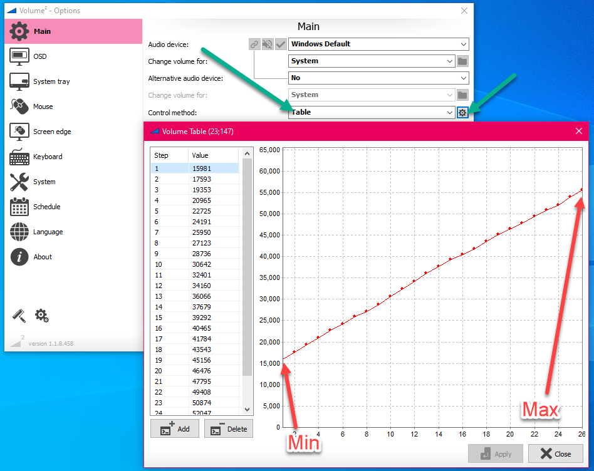594x471 pixels.
Task: Click the Volume Table list scrollbar thumb
Action: (247, 267)
